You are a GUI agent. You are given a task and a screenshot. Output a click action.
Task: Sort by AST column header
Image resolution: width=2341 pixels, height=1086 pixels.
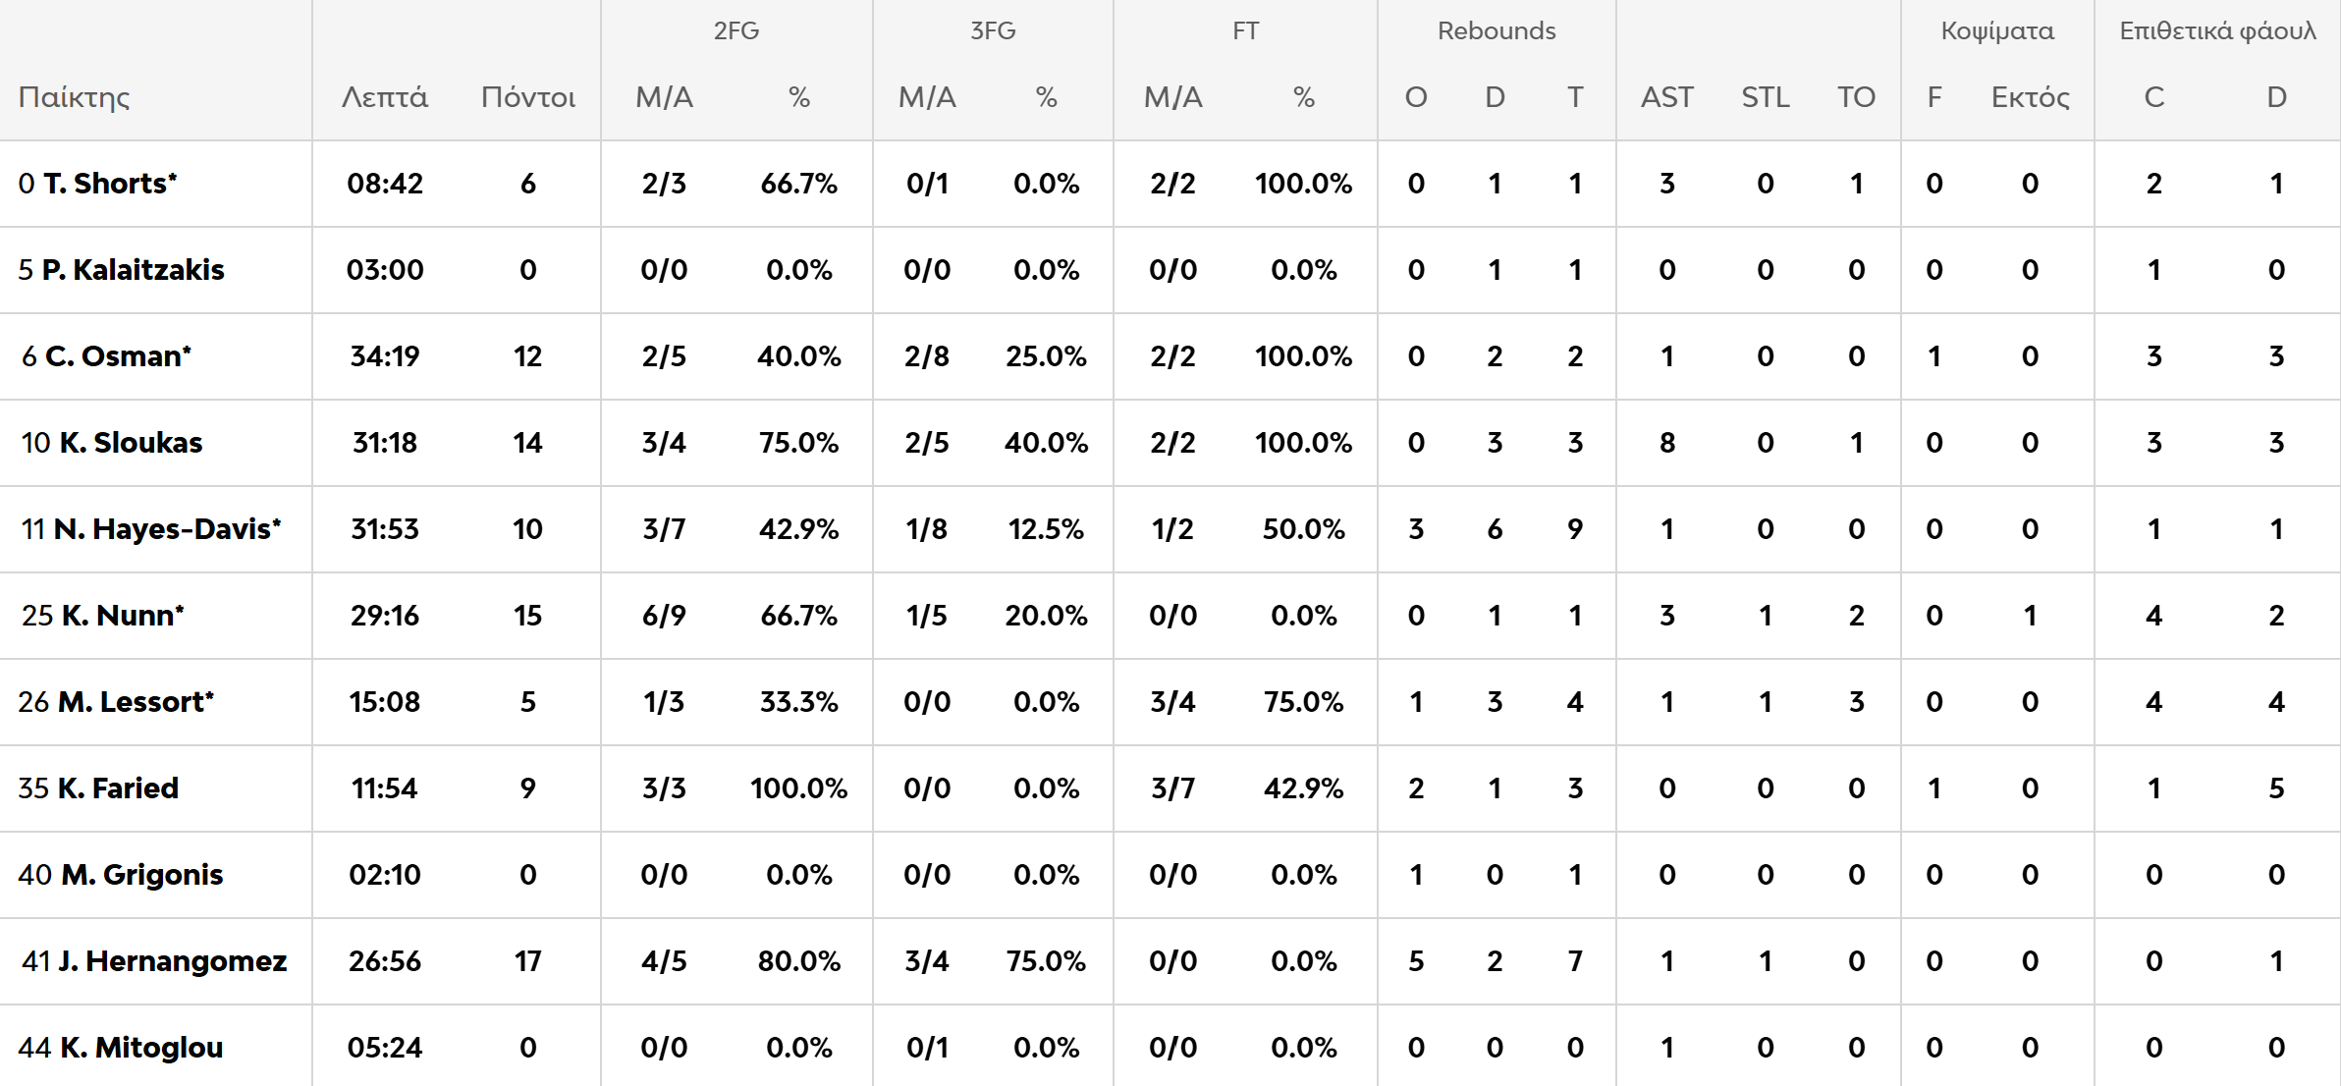[x=1667, y=97]
